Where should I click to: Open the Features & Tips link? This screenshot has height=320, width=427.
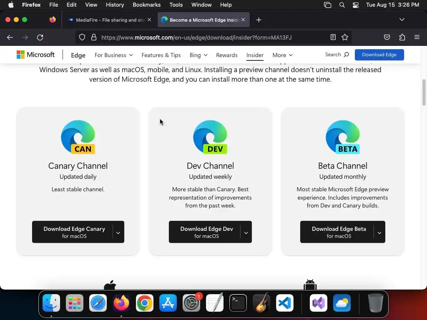[x=161, y=55]
